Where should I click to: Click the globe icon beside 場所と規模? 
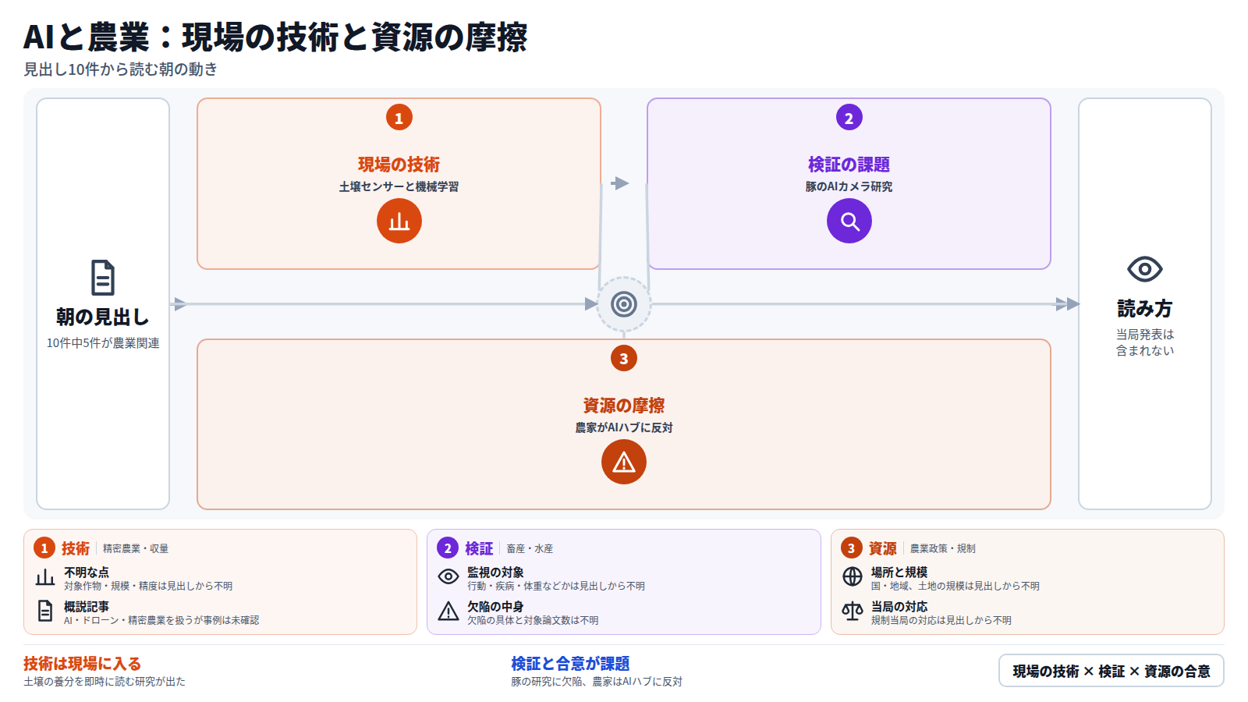tap(853, 576)
